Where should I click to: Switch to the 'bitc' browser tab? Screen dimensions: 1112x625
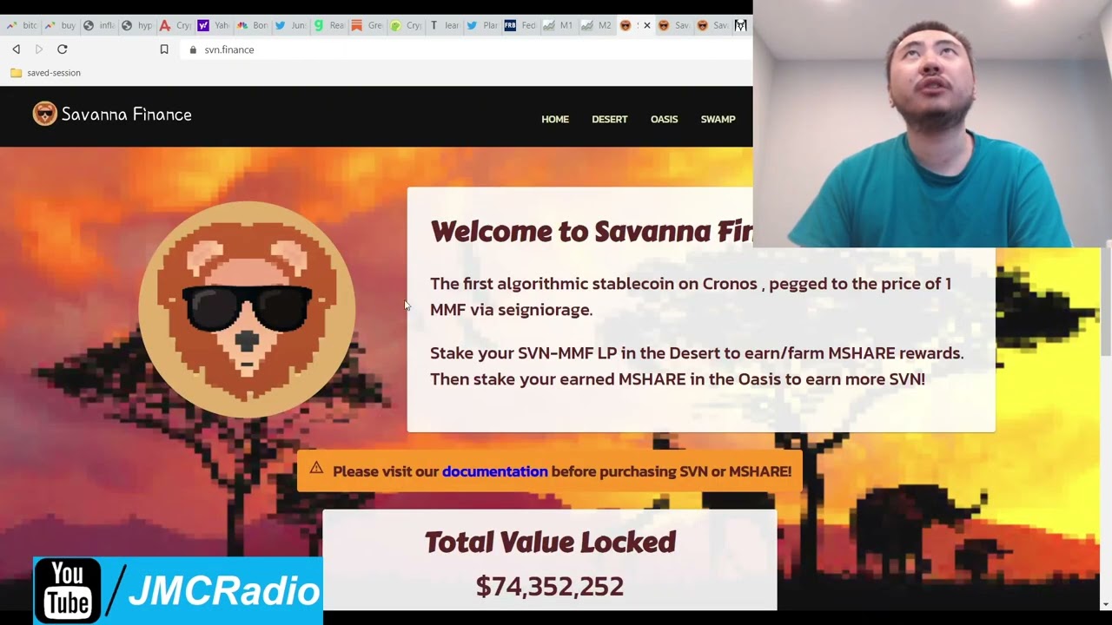(x=22, y=26)
